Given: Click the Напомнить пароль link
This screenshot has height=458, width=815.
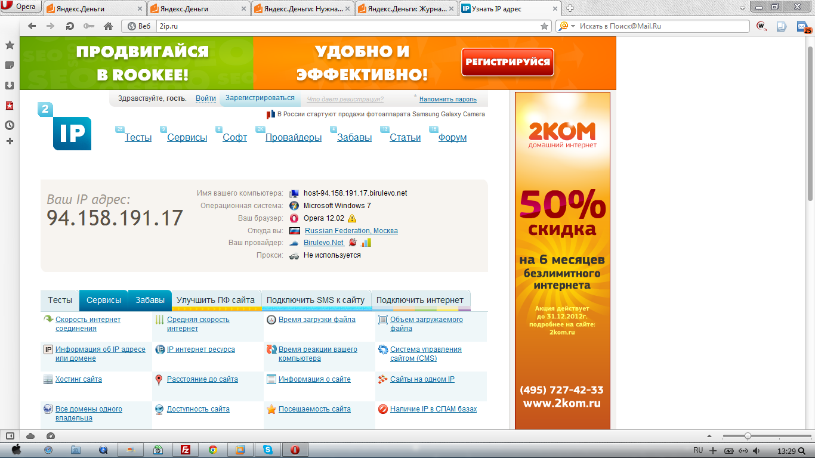Looking at the screenshot, I should (448, 100).
